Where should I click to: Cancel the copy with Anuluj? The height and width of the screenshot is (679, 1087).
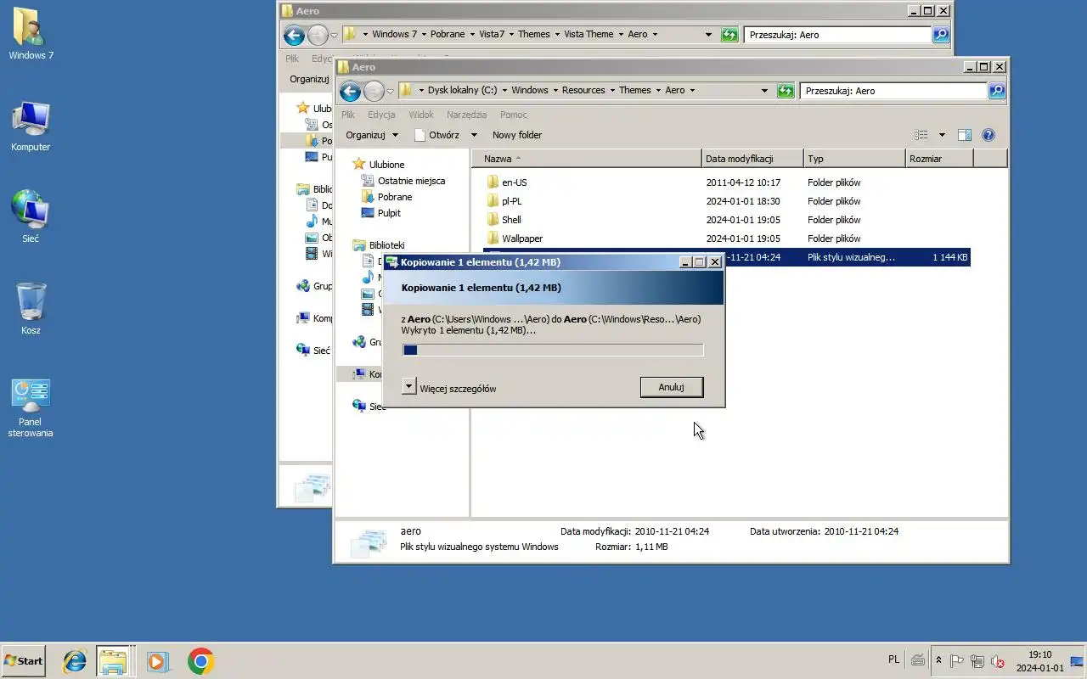671,387
